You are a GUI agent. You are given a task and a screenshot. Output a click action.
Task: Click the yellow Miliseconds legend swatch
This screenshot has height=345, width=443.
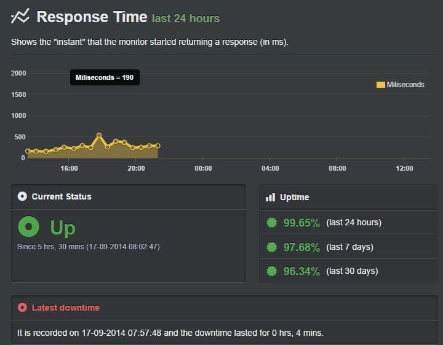pyautogui.click(x=381, y=85)
